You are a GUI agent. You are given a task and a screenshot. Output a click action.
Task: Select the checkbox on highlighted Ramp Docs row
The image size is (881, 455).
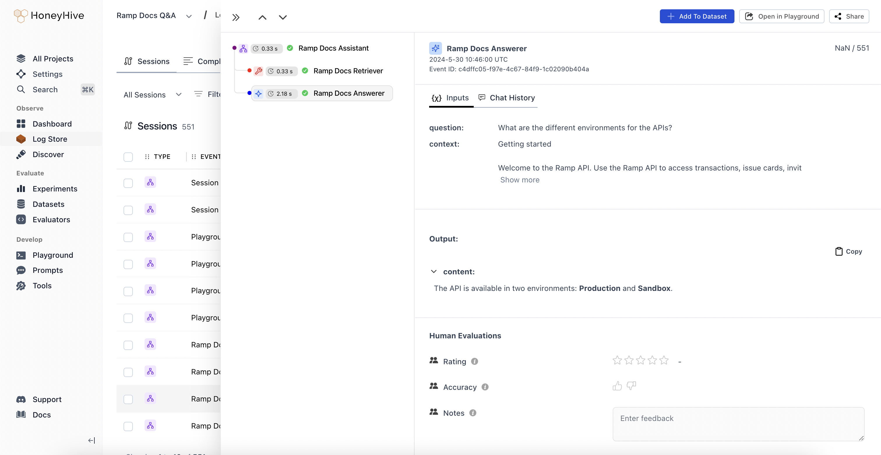(128, 399)
